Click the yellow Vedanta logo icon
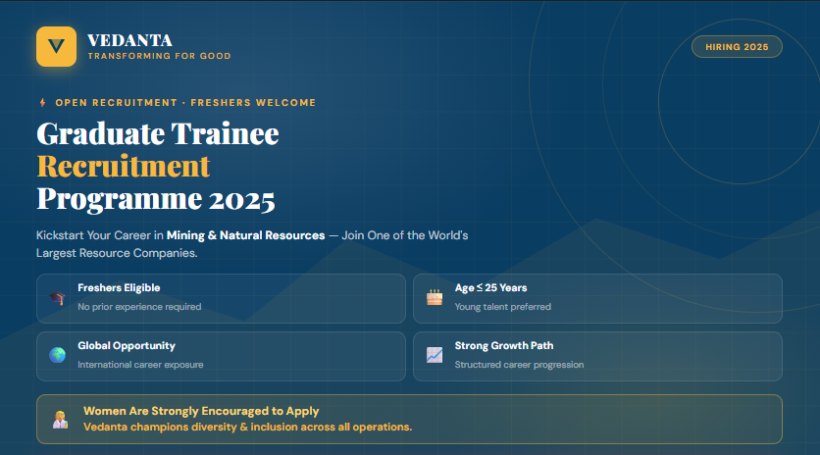 [56, 46]
